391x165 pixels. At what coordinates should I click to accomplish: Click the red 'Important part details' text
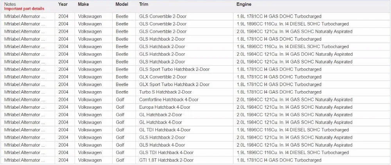pyautogui.click(x=24, y=9)
